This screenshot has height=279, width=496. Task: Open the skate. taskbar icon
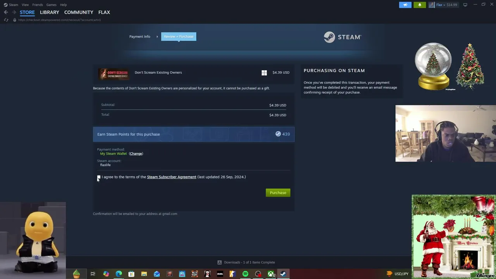click(x=220, y=274)
